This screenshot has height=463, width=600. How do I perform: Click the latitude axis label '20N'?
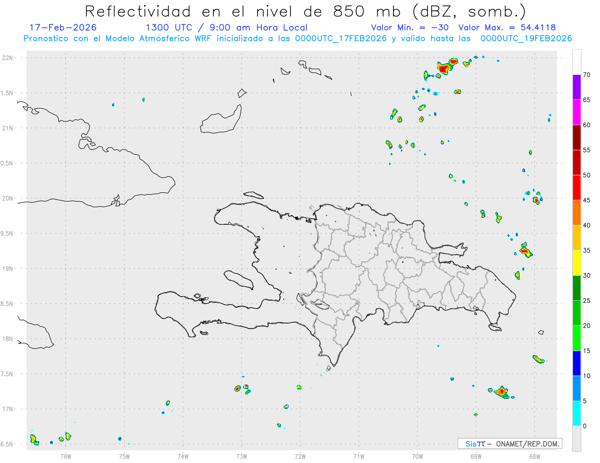click(x=8, y=198)
